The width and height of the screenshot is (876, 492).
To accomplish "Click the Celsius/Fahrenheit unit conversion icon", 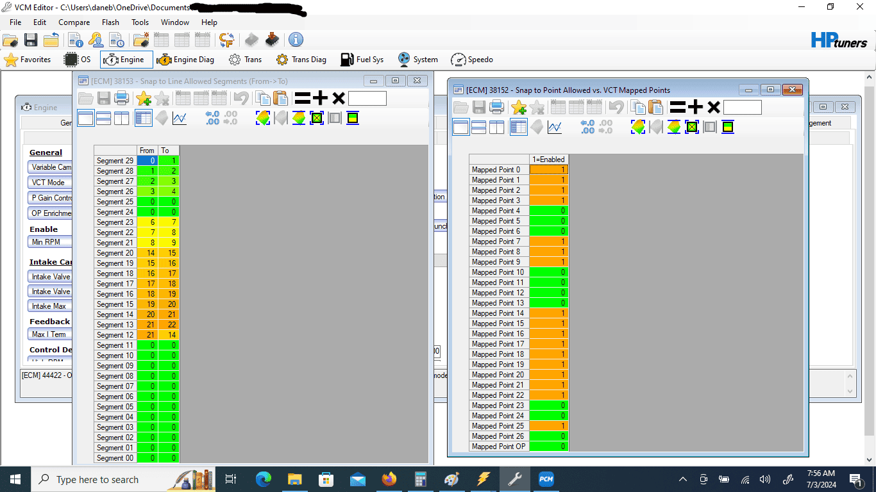I will click(226, 40).
